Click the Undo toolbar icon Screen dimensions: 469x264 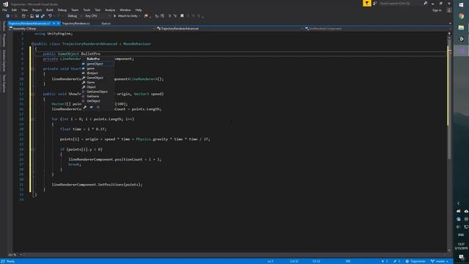[x=50, y=16]
